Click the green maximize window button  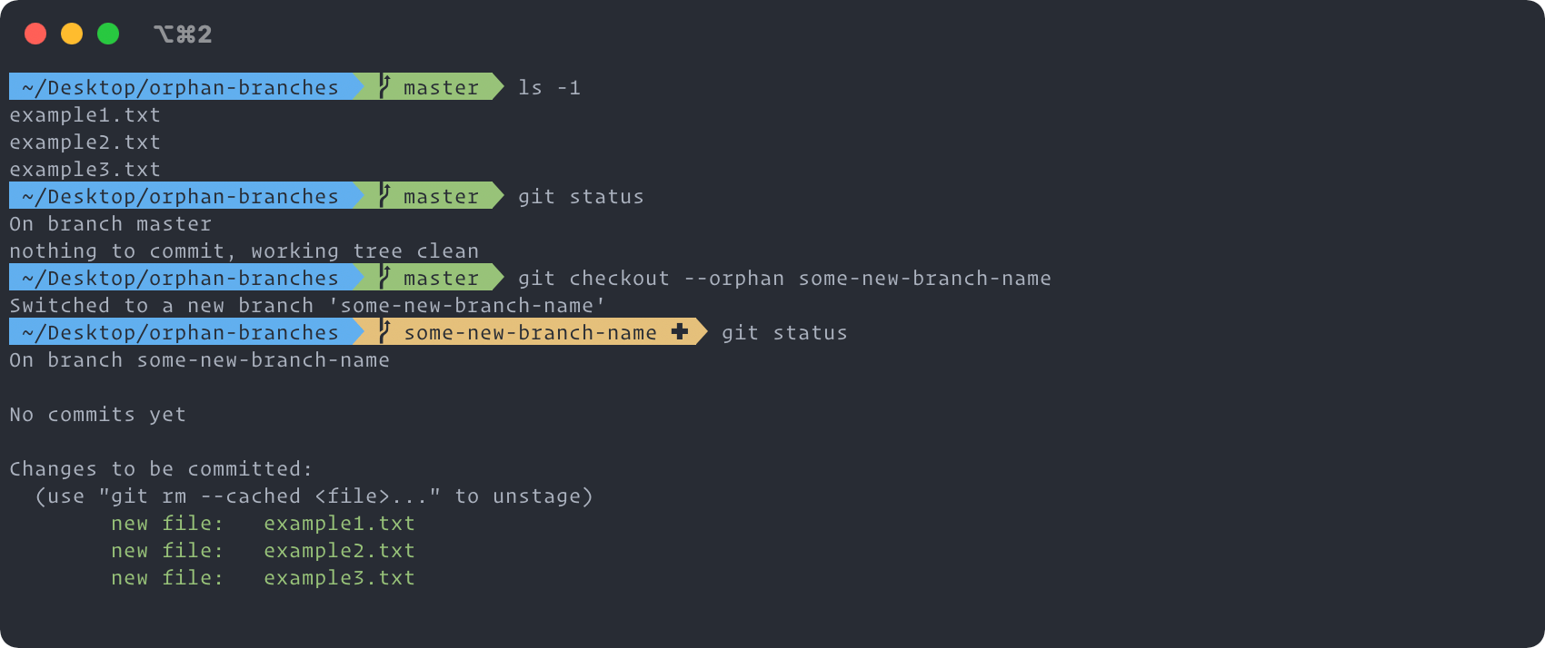pyautogui.click(x=108, y=34)
